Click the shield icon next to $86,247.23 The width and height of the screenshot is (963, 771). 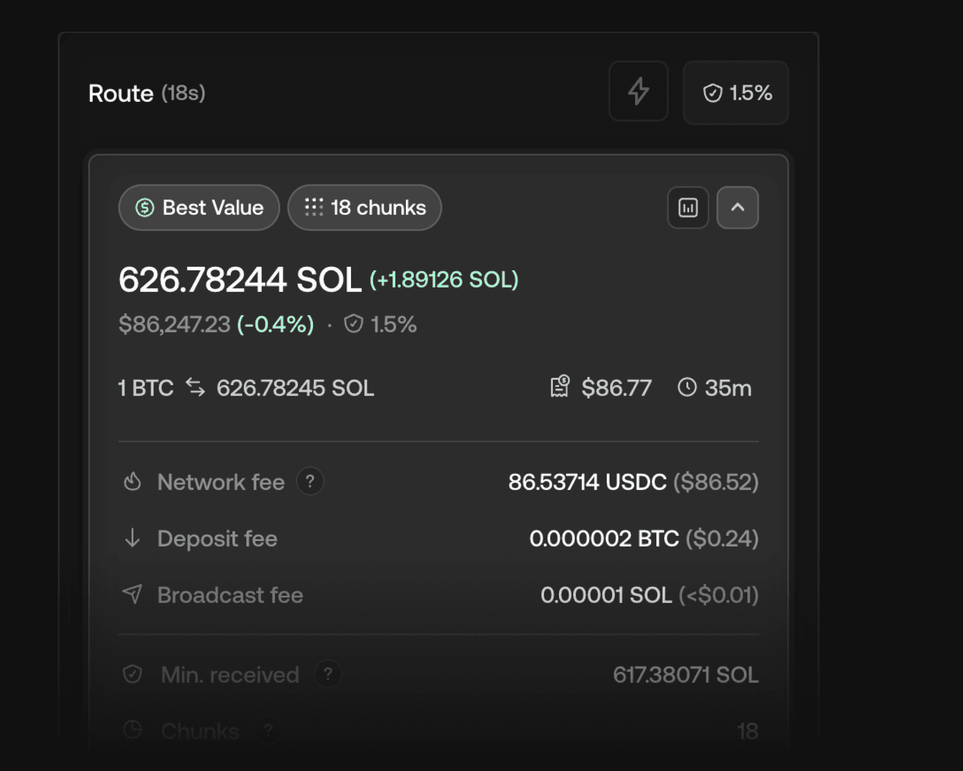353,324
